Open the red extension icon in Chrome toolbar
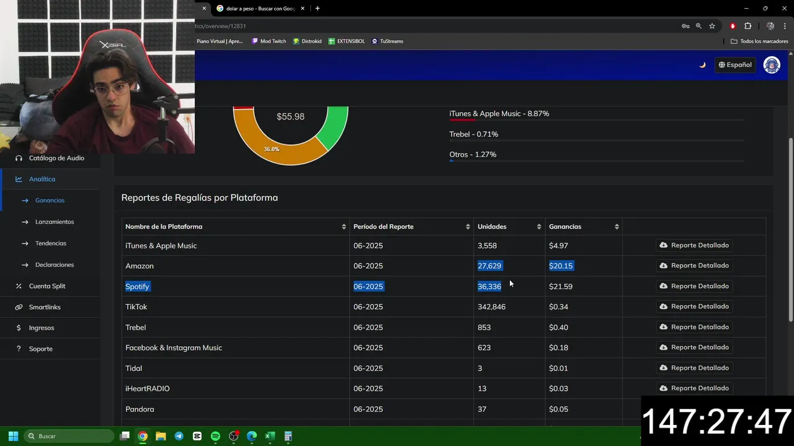This screenshot has width=794, height=446. coord(733,26)
